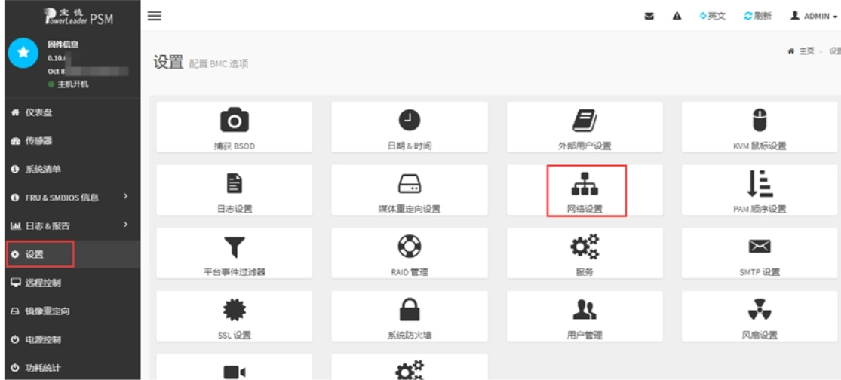The height and width of the screenshot is (380, 841).
Task: Open PAM 顺序设置 sort tile
Action: (760, 190)
